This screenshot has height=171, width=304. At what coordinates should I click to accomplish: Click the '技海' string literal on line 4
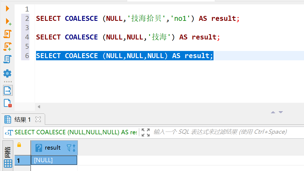(159, 37)
